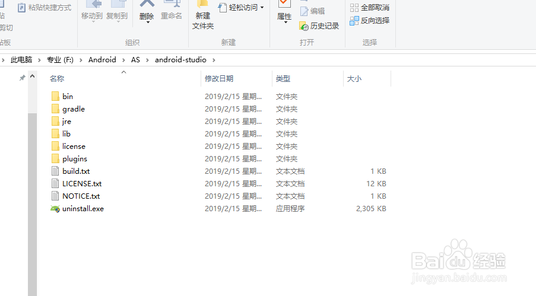Expand the chevron after 专业 (F:) breadcrumb
The width and height of the screenshot is (536, 296).
point(81,60)
